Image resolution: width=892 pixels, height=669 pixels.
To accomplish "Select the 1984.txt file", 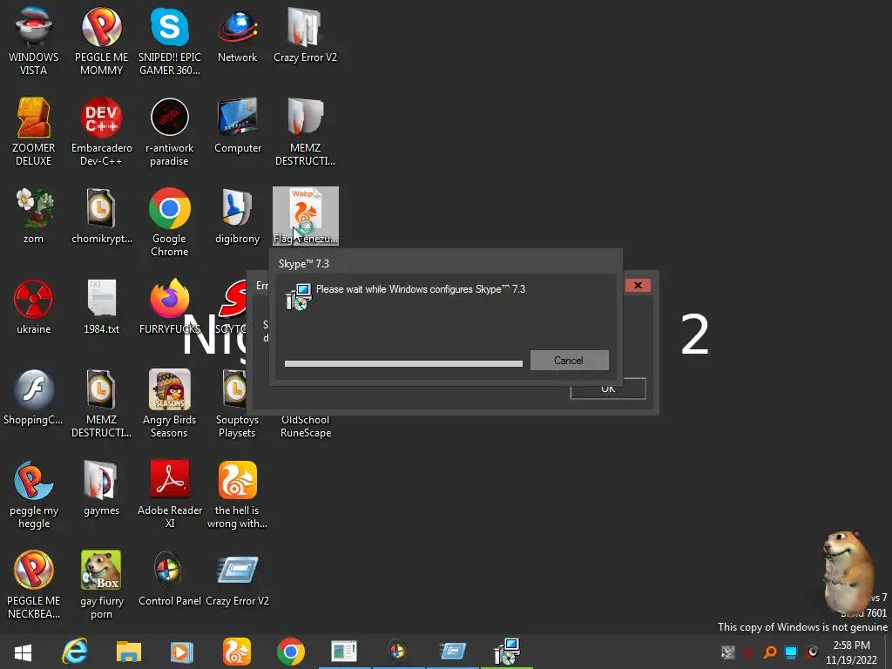I will (101, 306).
